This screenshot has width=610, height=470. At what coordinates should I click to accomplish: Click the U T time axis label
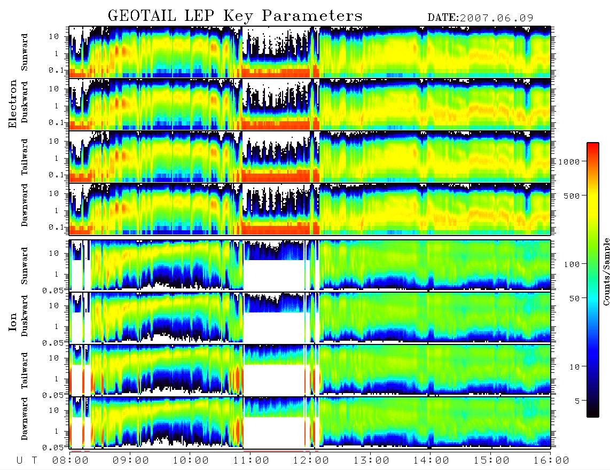coord(27,460)
